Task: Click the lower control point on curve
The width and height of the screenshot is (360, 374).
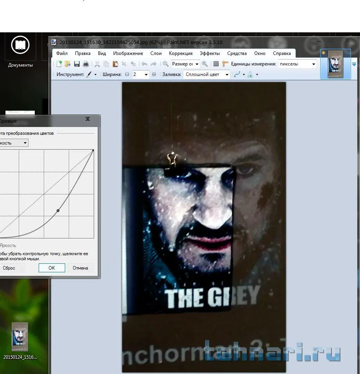Action: coord(58,211)
